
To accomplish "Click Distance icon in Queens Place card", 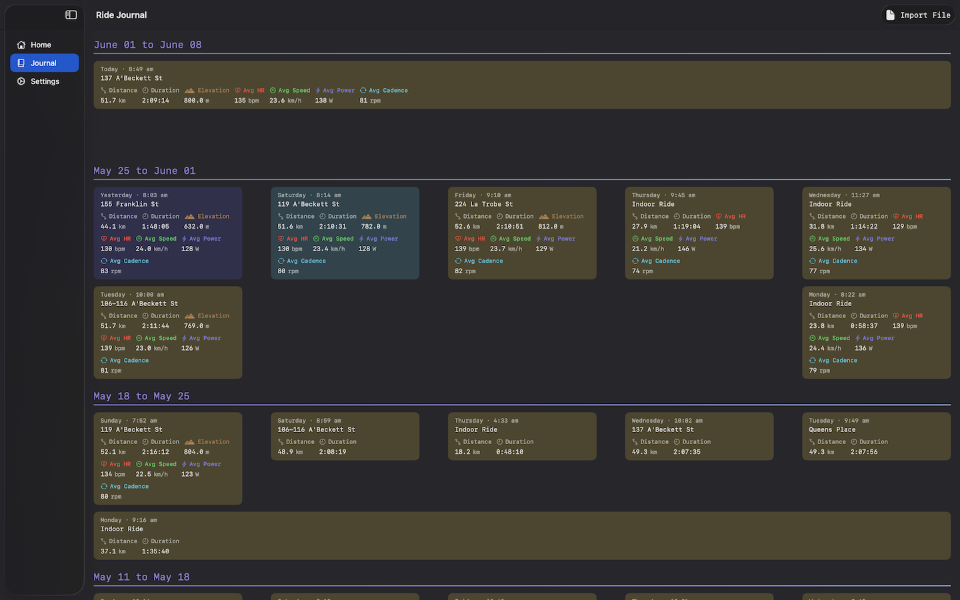I will pyautogui.click(x=812, y=441).
